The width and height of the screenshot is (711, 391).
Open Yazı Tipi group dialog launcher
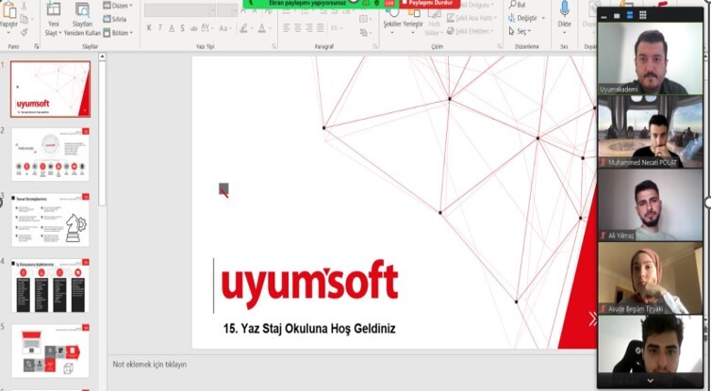coord(273,46)
